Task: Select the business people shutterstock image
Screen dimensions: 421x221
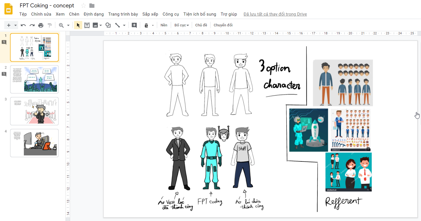Action: [x=348, y=172]
